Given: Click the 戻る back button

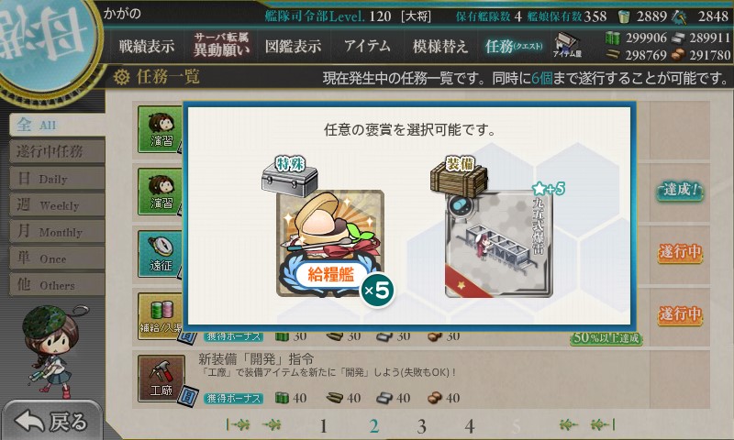Looking at the screenshot, I should click(x=51, y=421).
